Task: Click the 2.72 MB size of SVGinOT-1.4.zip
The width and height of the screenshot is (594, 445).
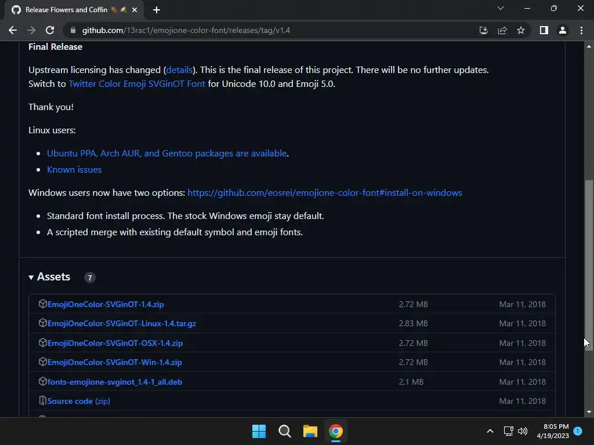Action: click(x=413, y=304)
